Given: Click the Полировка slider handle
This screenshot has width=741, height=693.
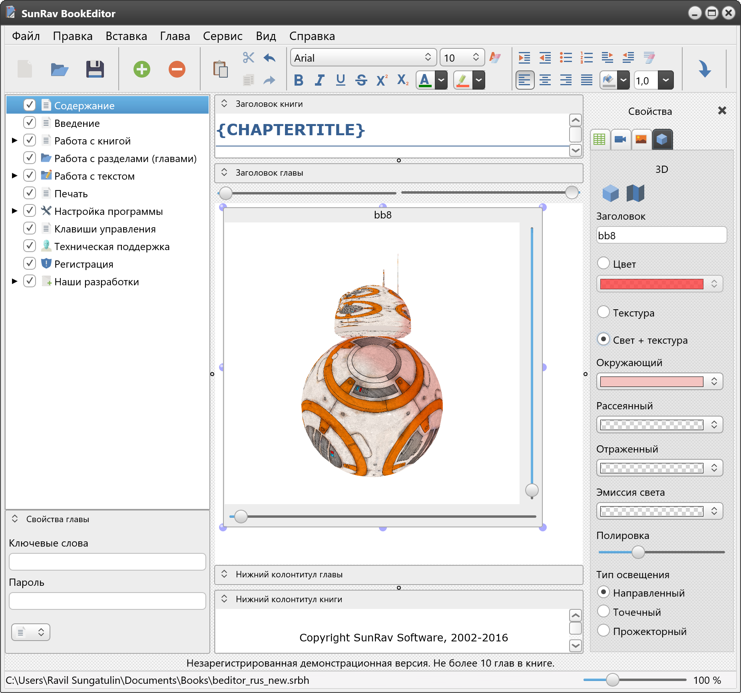Looking at the screenshot, I should [x=638, y=552].
